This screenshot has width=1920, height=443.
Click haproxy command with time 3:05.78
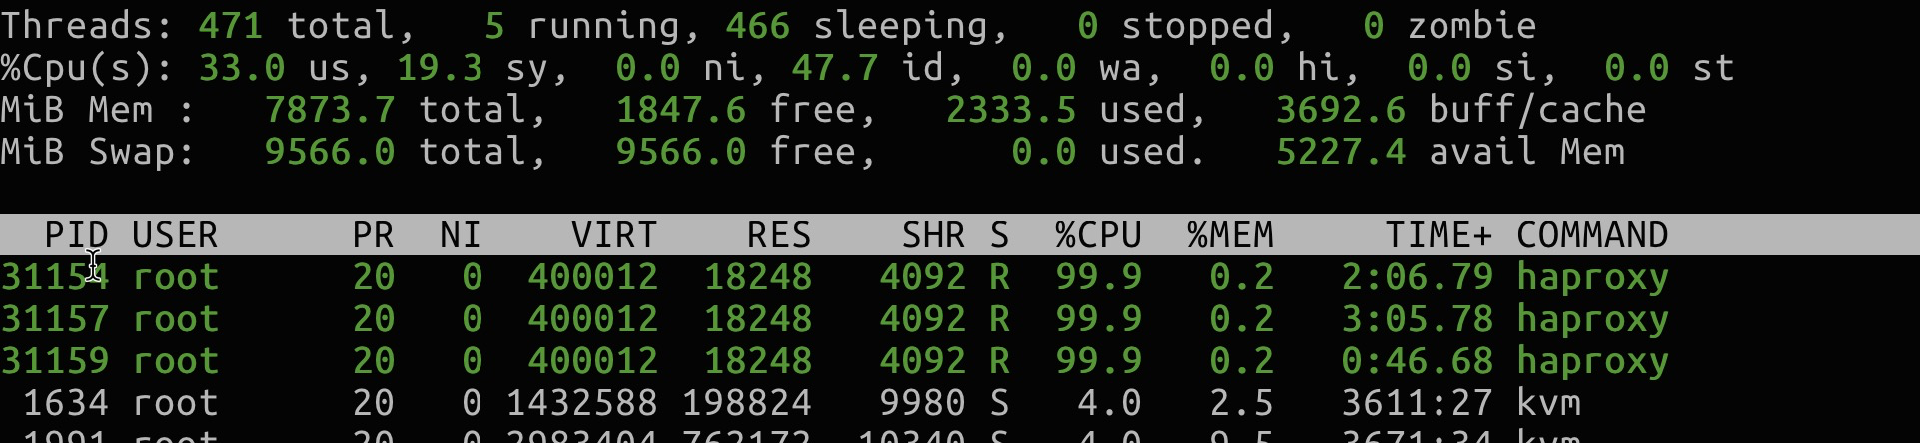click(x=1592, y=320)
